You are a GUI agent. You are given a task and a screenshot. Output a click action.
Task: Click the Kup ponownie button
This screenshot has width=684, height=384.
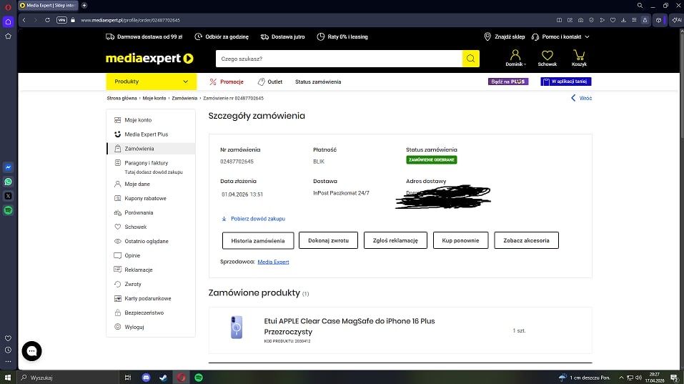click(x=461, y=240)
